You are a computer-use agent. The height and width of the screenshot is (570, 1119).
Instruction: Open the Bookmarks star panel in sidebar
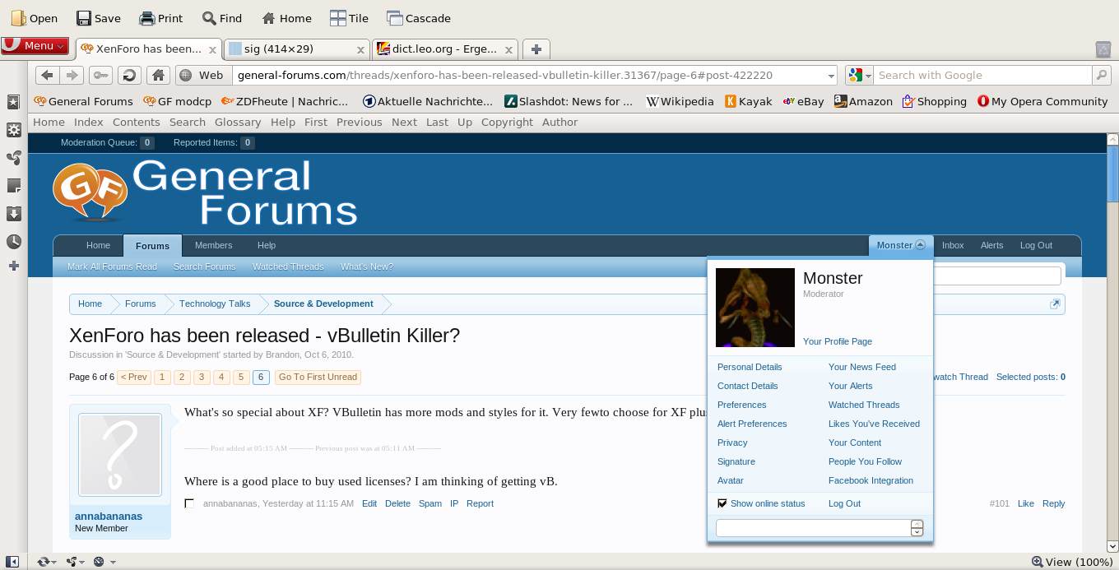click(13, 102)
